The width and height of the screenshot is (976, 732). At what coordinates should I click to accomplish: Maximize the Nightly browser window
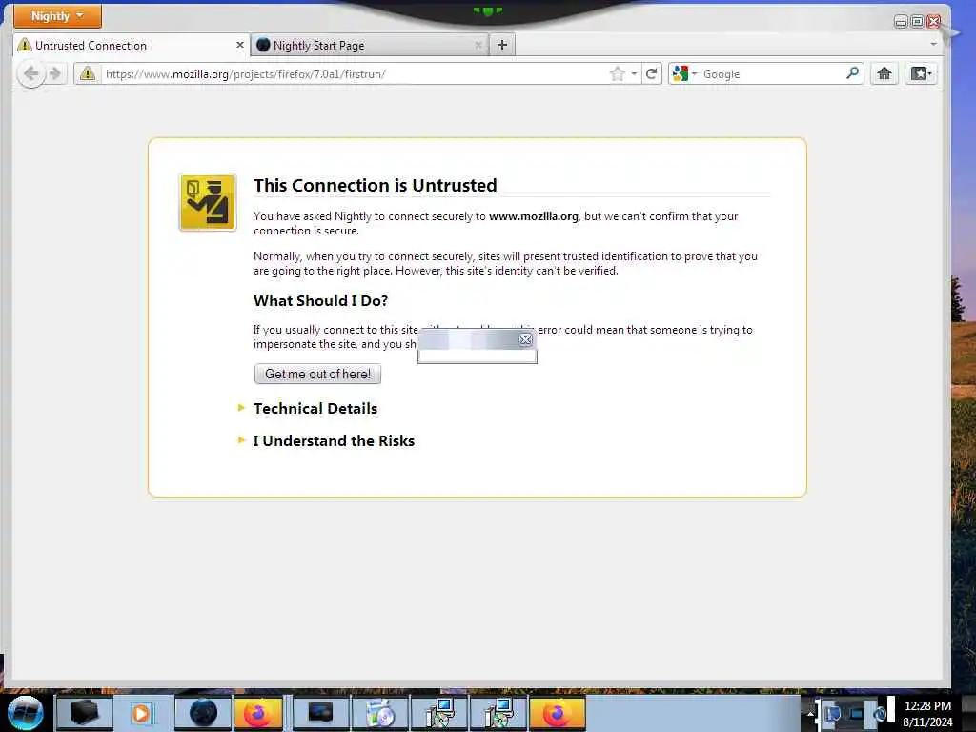click(x=918, y=22)
